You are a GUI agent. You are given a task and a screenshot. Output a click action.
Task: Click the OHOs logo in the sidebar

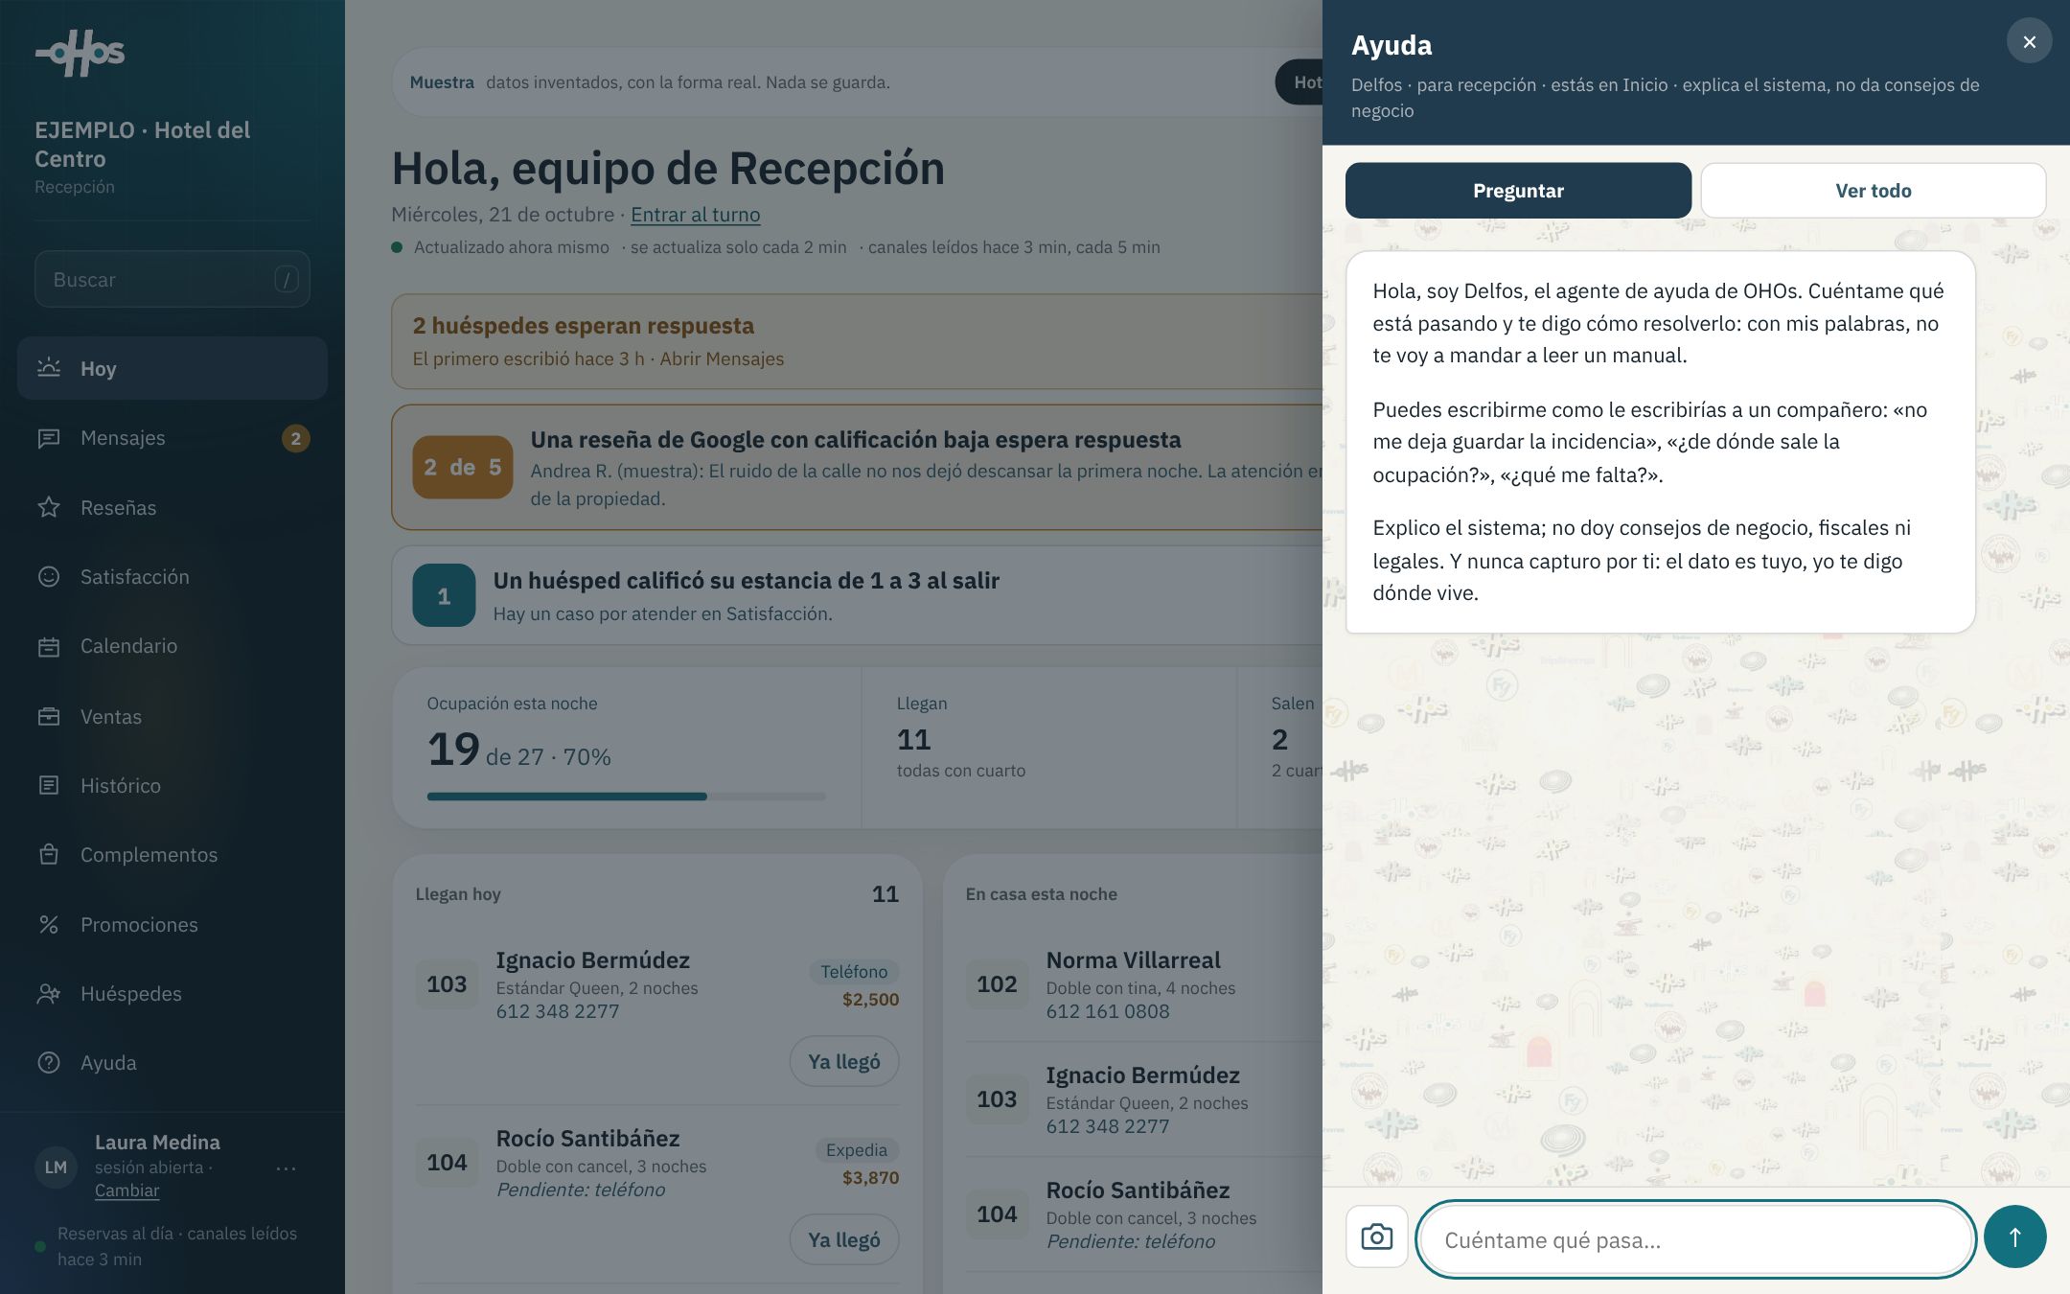pos(80,53)
